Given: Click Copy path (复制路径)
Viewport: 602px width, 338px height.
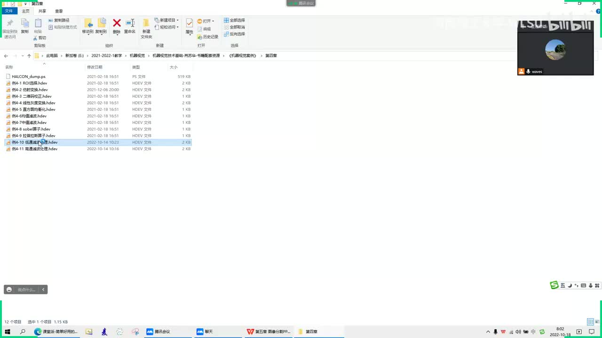Looking at the screenshot, I should [x=58, y=20].
